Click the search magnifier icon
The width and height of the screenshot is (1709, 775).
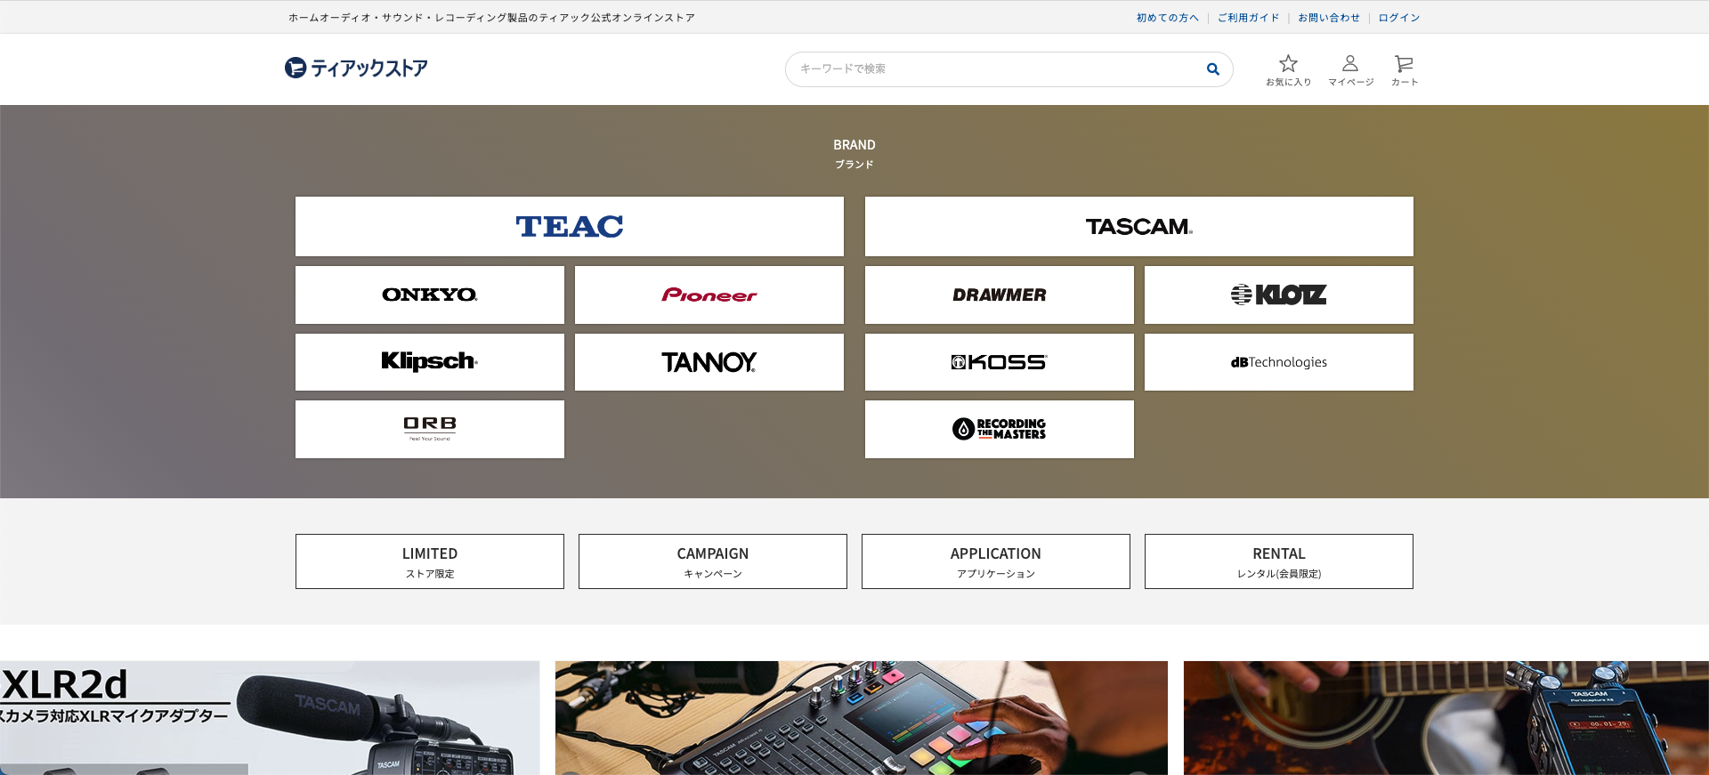point(1212,69)
